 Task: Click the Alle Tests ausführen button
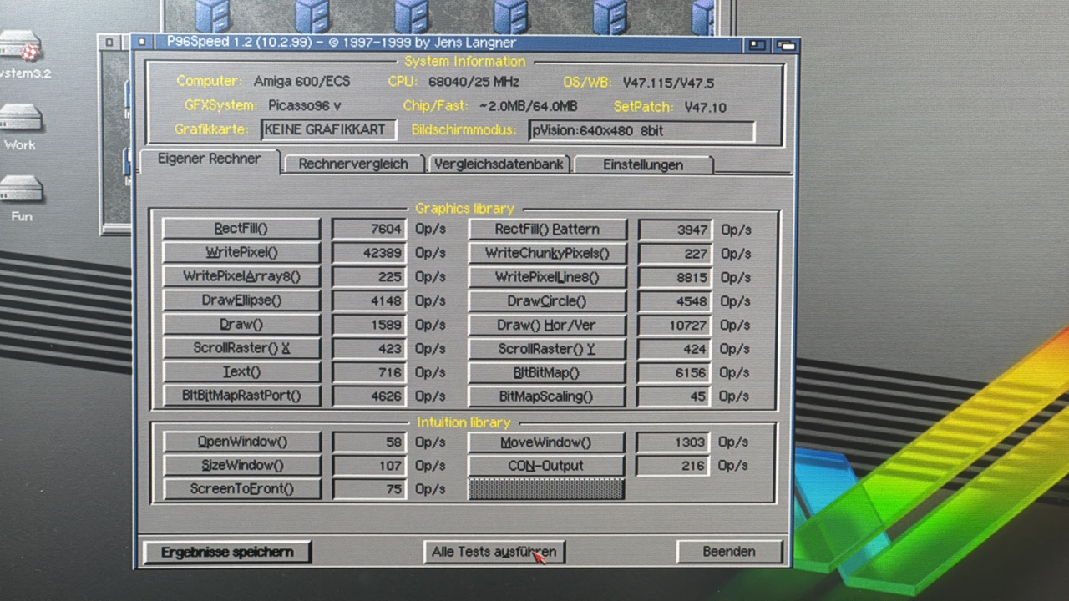click(x=494, y=552)
